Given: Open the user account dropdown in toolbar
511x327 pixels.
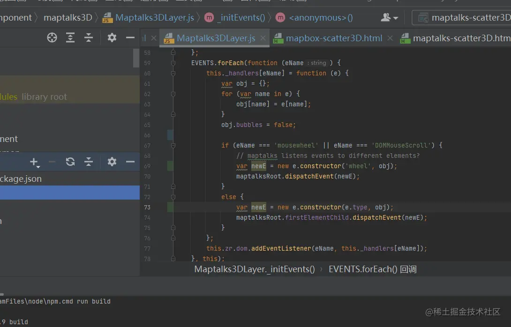Looking at the screenshot, I should pyautogui.click(x=389, y=18).
